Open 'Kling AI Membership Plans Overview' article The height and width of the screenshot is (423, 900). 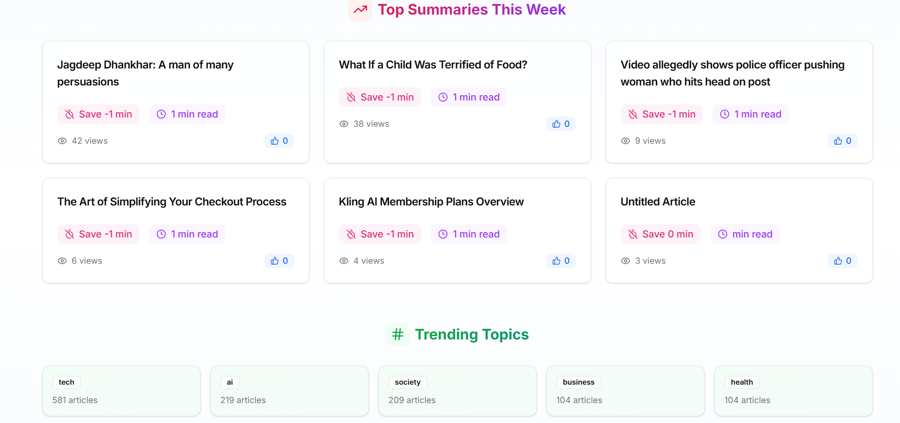pyautogui.click(x=431, y=202)
